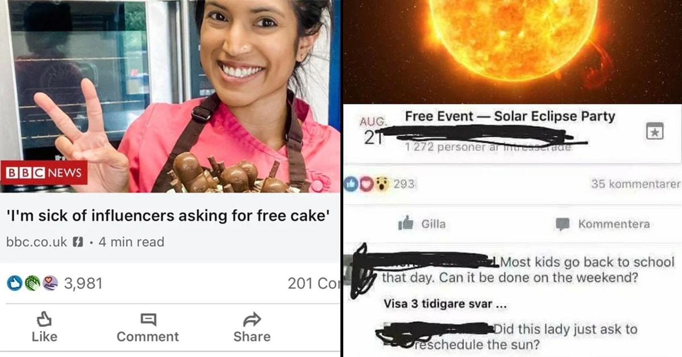This screenshot has height=357, width=682.
Task: Click the Gilla thumbs-up icon
Action: [406, 224]
